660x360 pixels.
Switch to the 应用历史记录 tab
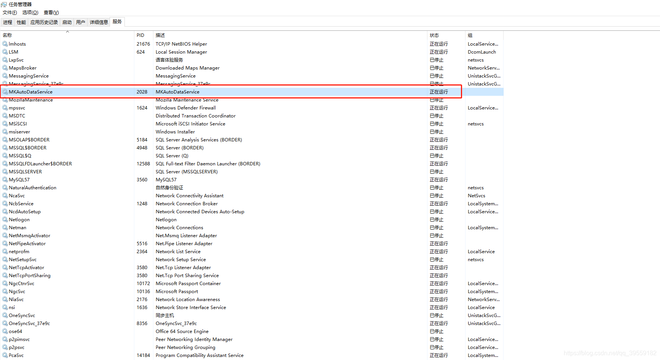pos(44,22)
